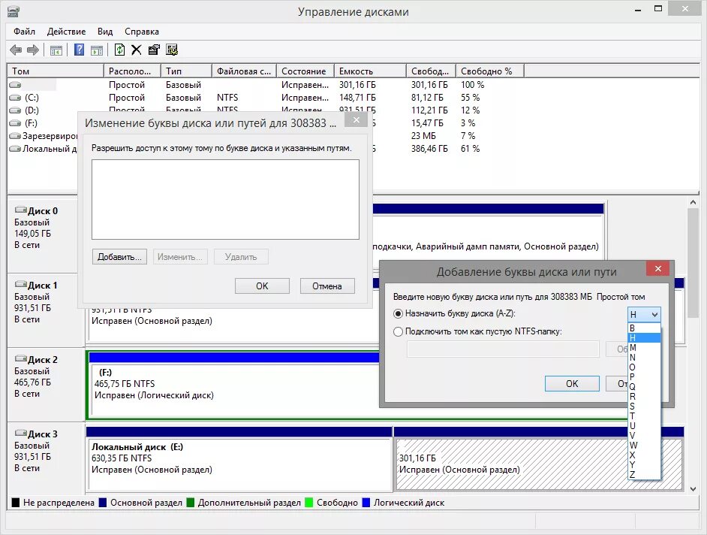Select the Диск 0 disk icon
This screenshot has height=535, width=707.
pyautogui.click(x=21, y=210)
